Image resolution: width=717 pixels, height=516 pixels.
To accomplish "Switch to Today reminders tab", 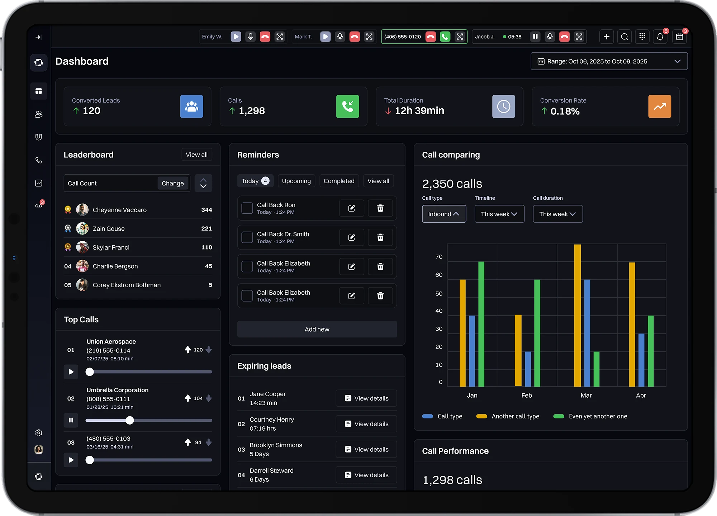I will [x=255, y=181].
